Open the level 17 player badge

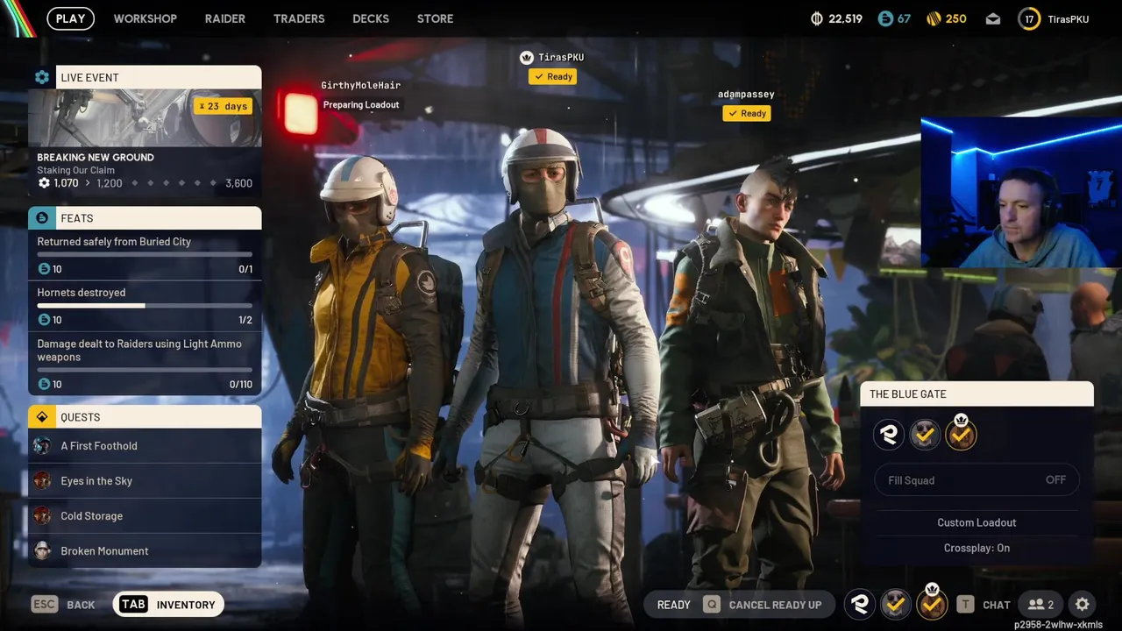1029,18
